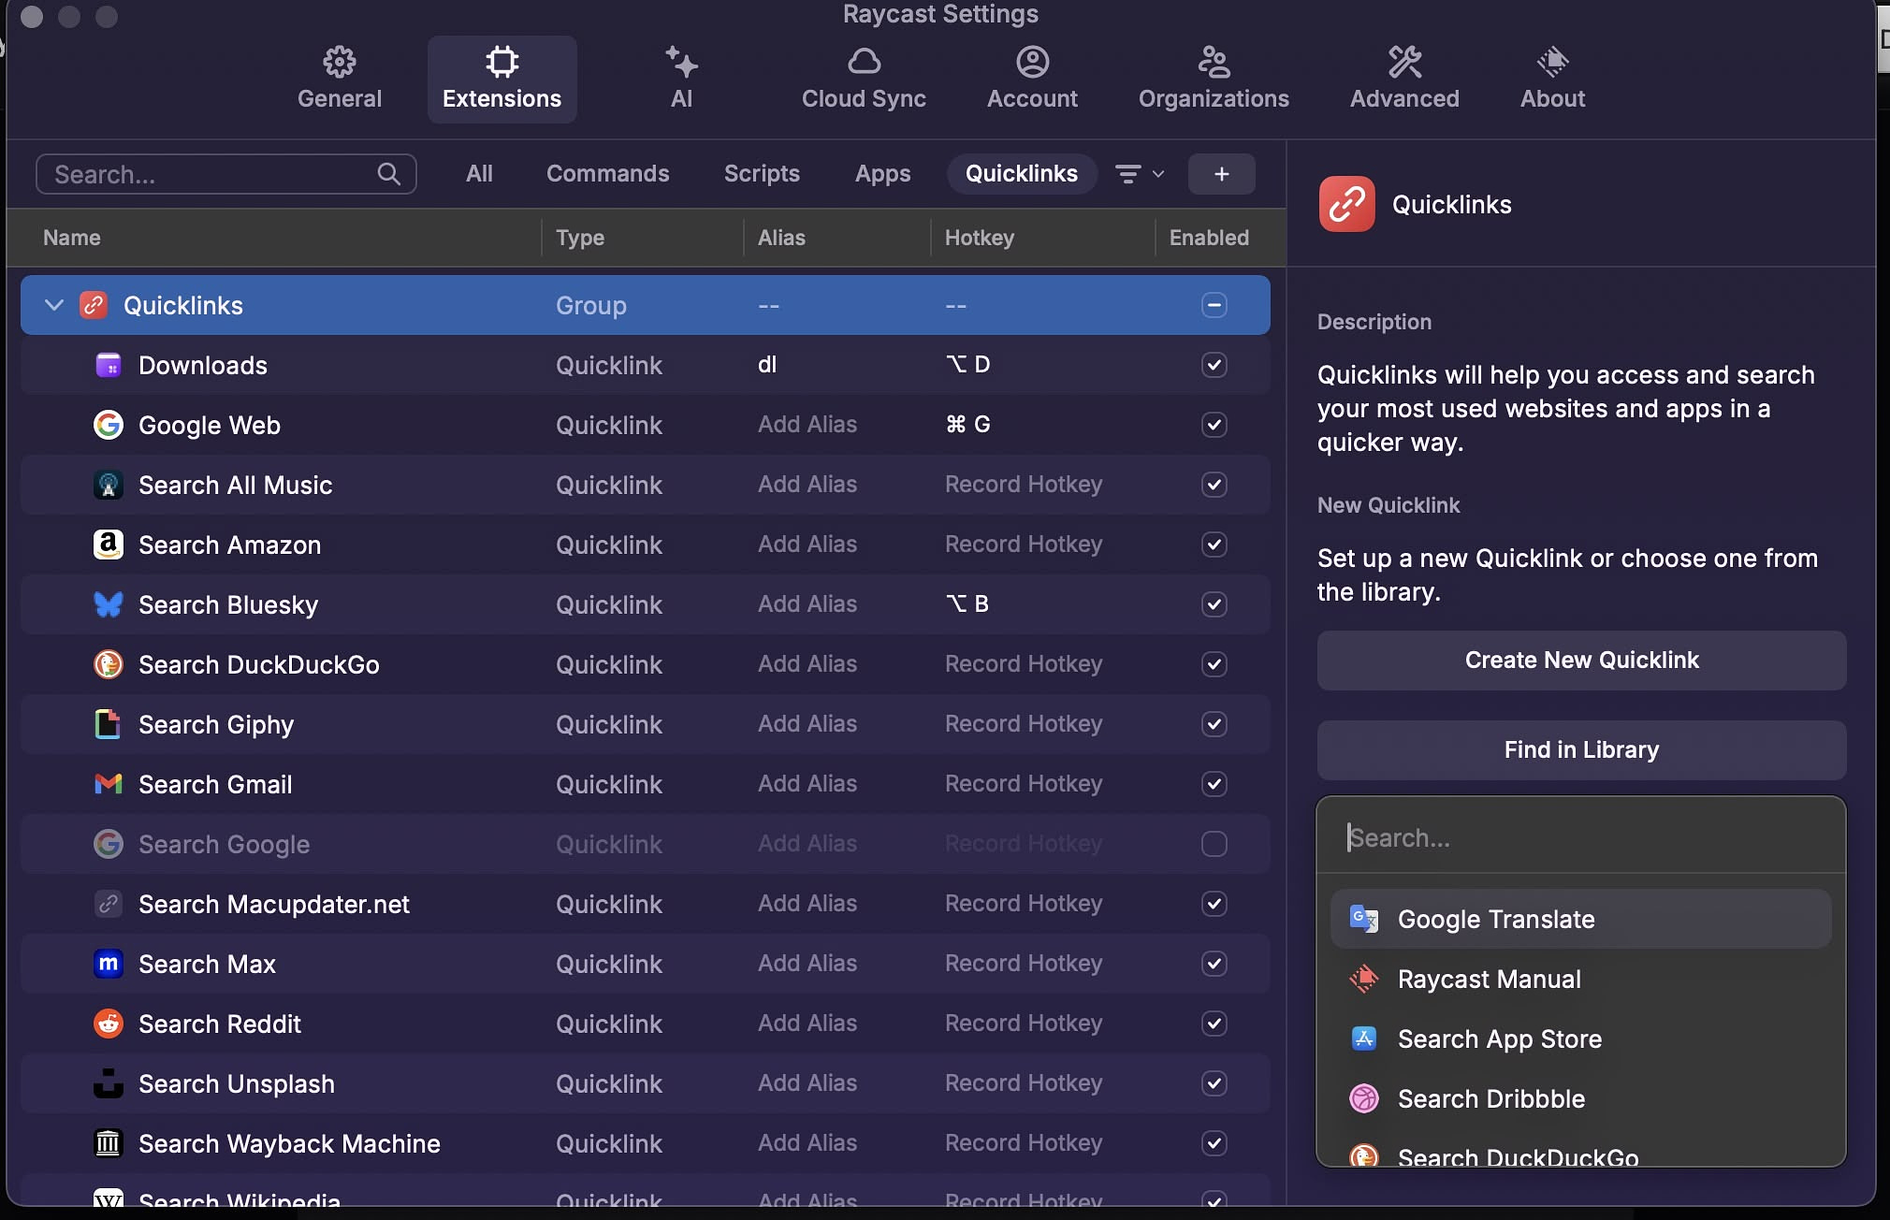Viewport: 1890px width, 1220px height.
Task: Click the Raycast Manual icon
Action: (1363, 979)
